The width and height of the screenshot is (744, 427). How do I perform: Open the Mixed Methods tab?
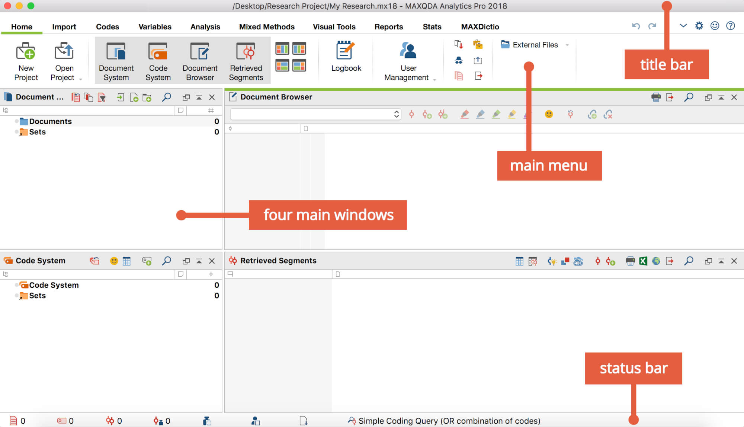coord(266,27)
